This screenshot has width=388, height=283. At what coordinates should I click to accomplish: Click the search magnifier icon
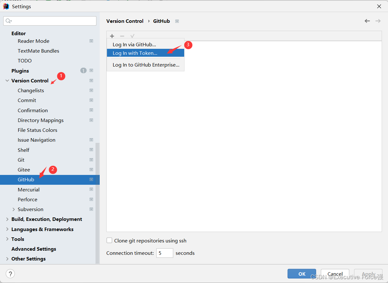8,21
